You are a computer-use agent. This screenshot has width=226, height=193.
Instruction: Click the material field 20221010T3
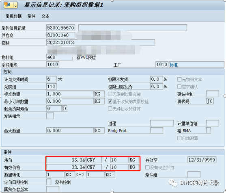point(101,42)
